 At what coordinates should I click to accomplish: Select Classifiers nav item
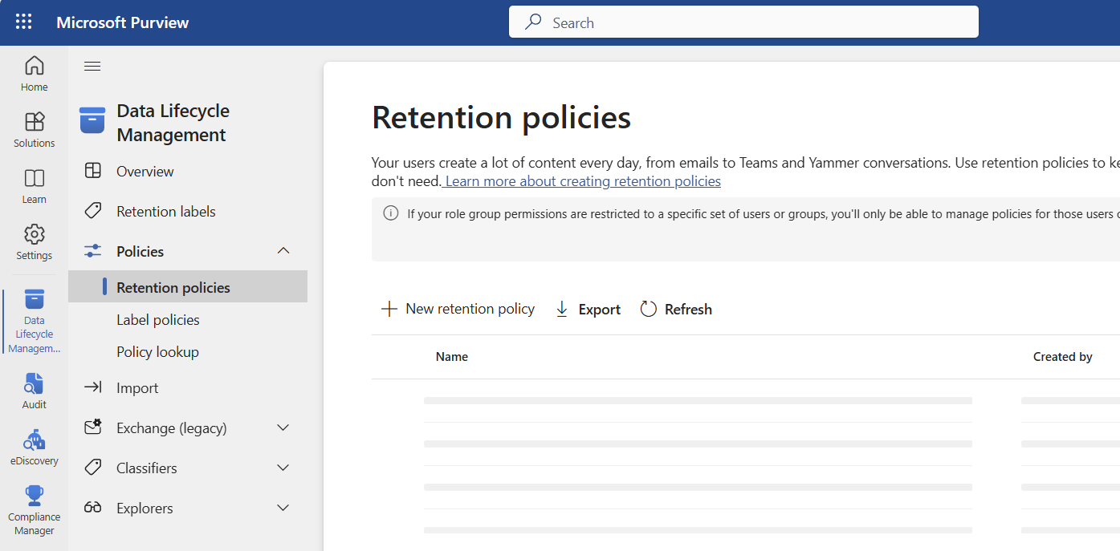[147, 468]
